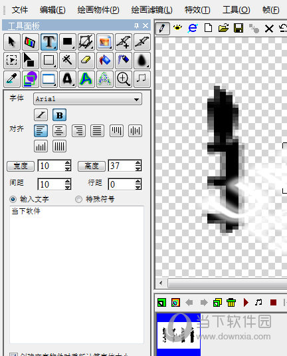Select the blue frame tool
287x356 pixels.
pos(49,79)
